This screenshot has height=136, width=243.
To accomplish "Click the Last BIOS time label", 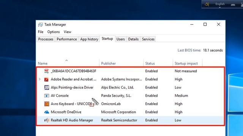I will tap(189, 50).
